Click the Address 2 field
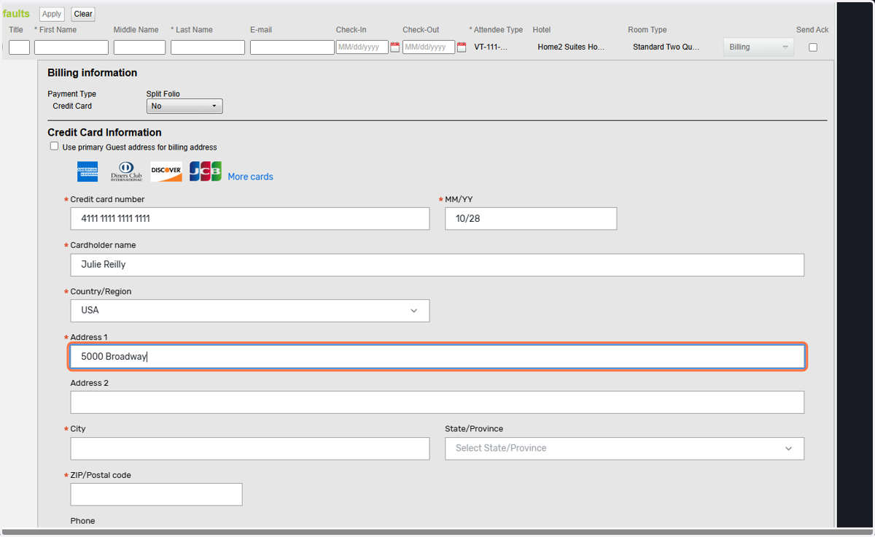This screenshot has height=537, width=875. 437,402
